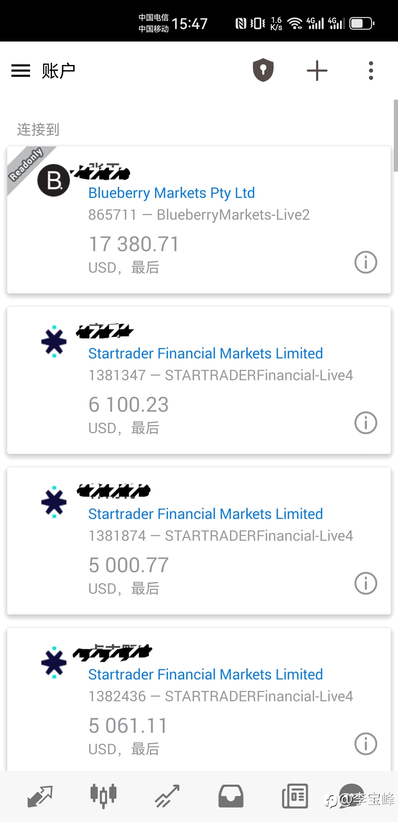This screenshot has height=822, width=398.
Task: Switch to the candlestick Chart tab
Action: click(103, 796)
